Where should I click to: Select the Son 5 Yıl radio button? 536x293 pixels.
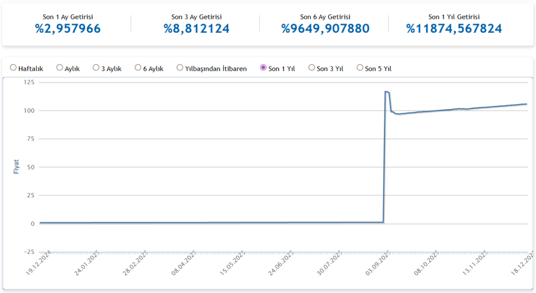click(x=360, y=68)
